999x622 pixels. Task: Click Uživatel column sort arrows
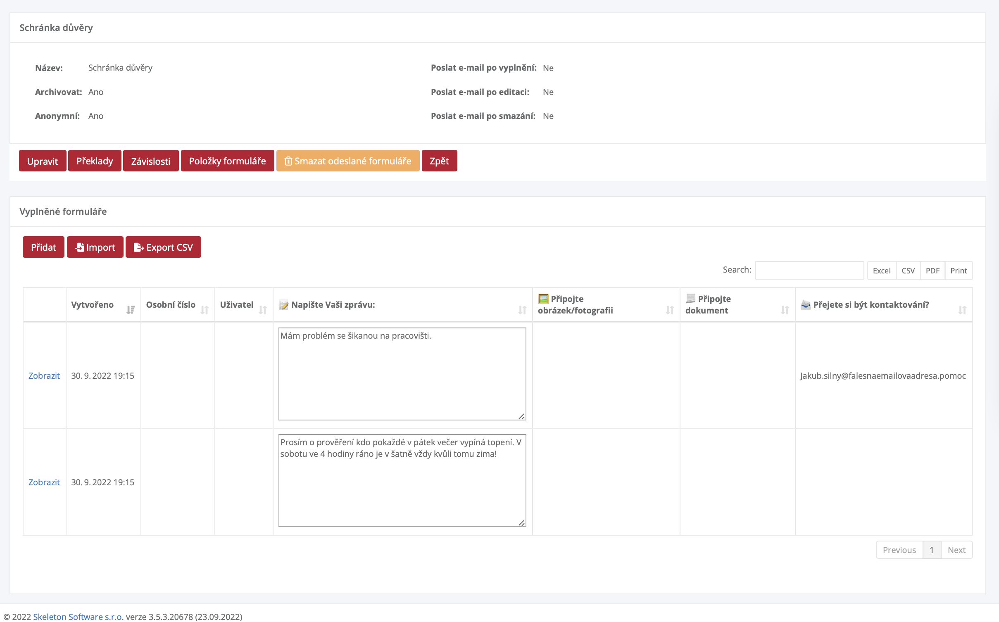(263, 310)
